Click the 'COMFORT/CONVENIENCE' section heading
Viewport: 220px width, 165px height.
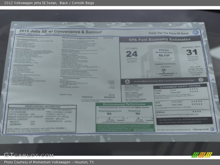pyautogui.click(x=23, y=65)
